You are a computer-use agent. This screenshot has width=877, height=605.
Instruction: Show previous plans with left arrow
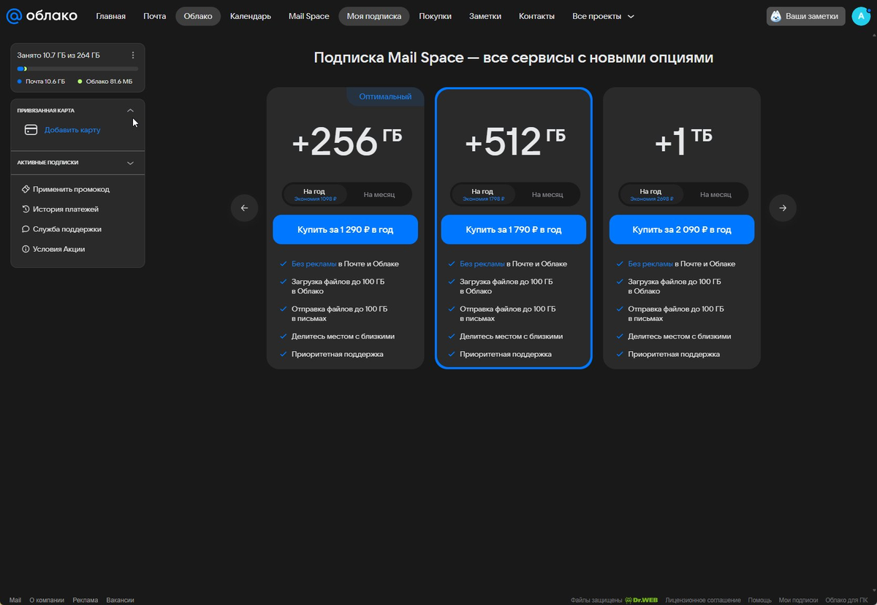point(244,208)
